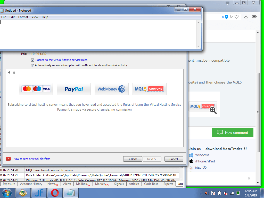Click the battery saver icon in browser
The image size is (264, 198).
[254, 16]
